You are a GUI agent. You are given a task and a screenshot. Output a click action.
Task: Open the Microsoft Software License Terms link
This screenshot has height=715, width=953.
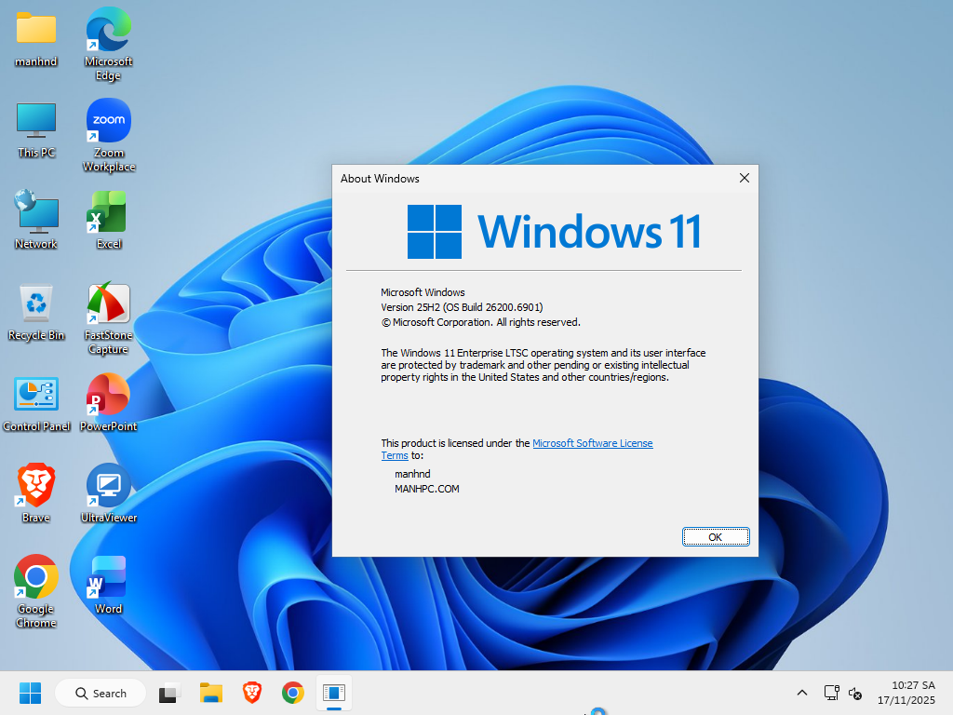click(593, 443)
